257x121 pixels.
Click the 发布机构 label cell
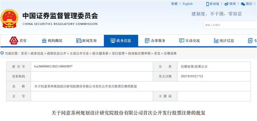point(19,76)
